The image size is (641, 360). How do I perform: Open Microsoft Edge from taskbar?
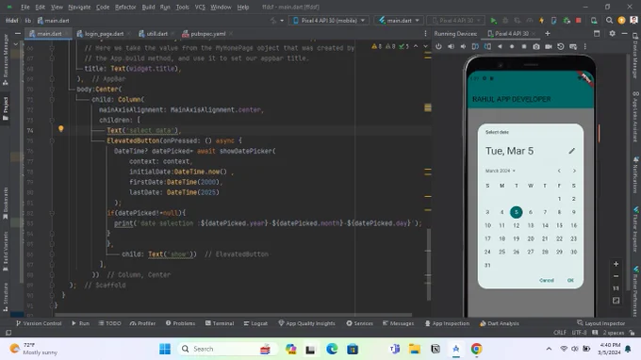[x=332, y=349]
